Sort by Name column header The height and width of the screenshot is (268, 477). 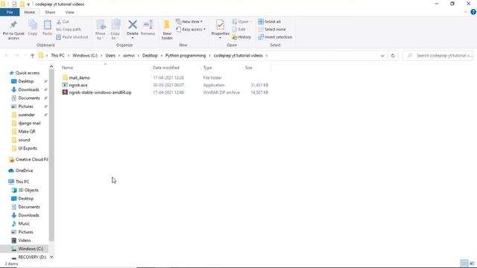coord(67,68)
